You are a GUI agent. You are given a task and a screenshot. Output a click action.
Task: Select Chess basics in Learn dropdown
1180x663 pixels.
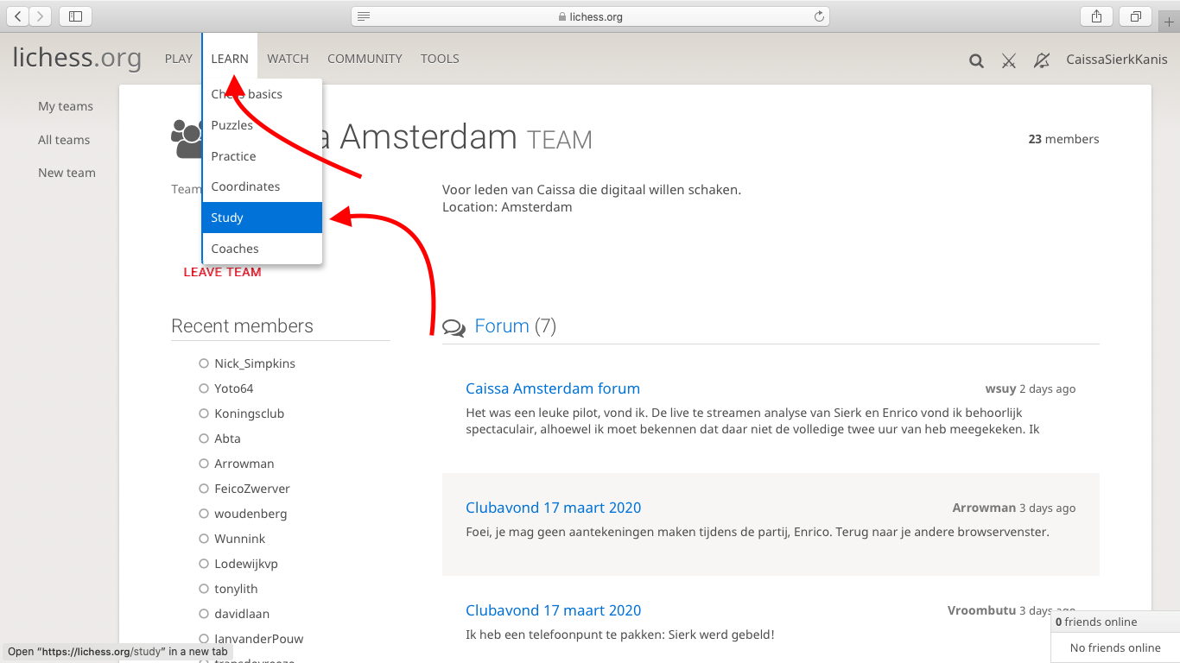[x=262, y=94]
